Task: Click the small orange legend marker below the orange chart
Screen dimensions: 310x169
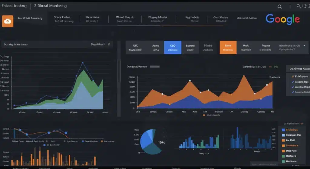Action: tap(204, 115)
